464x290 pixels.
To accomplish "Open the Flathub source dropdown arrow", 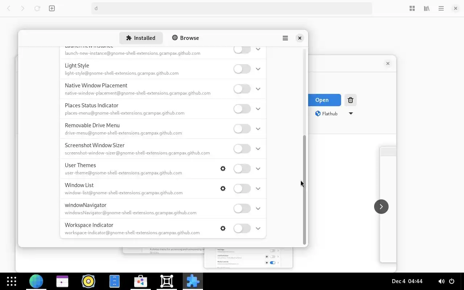I will click(x=351, y=113).
